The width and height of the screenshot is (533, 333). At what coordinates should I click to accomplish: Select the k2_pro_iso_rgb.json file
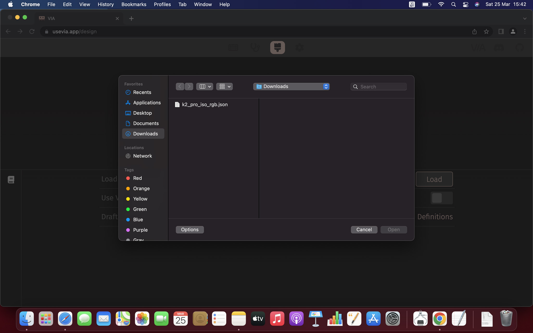[x=205, y=105]
